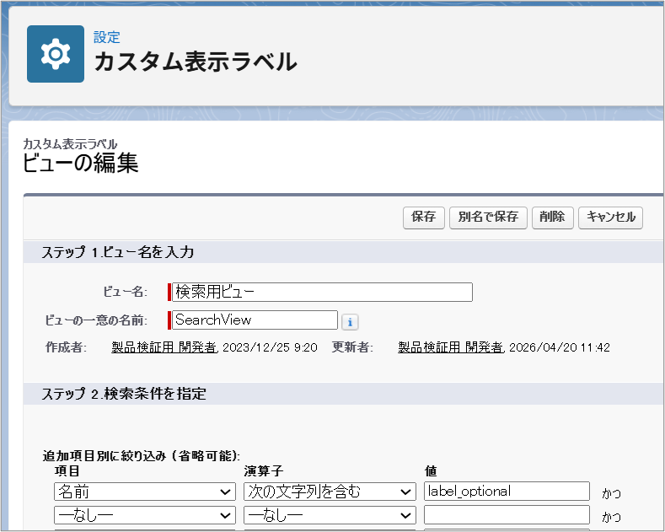Focus the value field containing label_optional
The width and height of the screenshot is (665, 532).
507,492
